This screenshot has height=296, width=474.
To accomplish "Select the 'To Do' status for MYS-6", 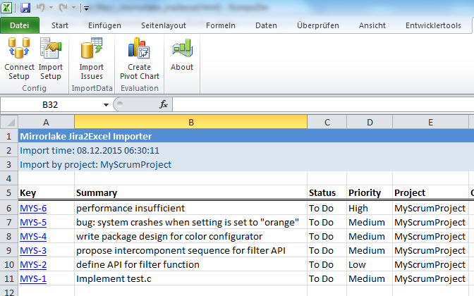I will (327, 209).
